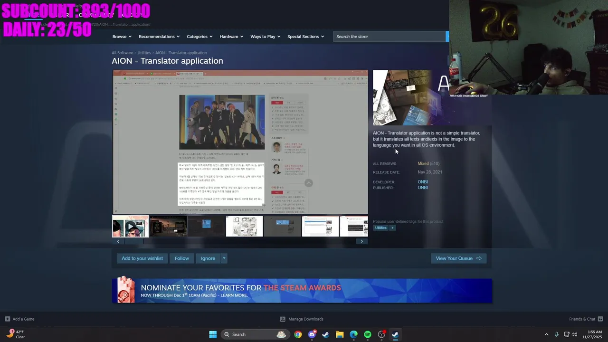
Task: Open Spotify from the taskbar
Action: pos(368,334)
